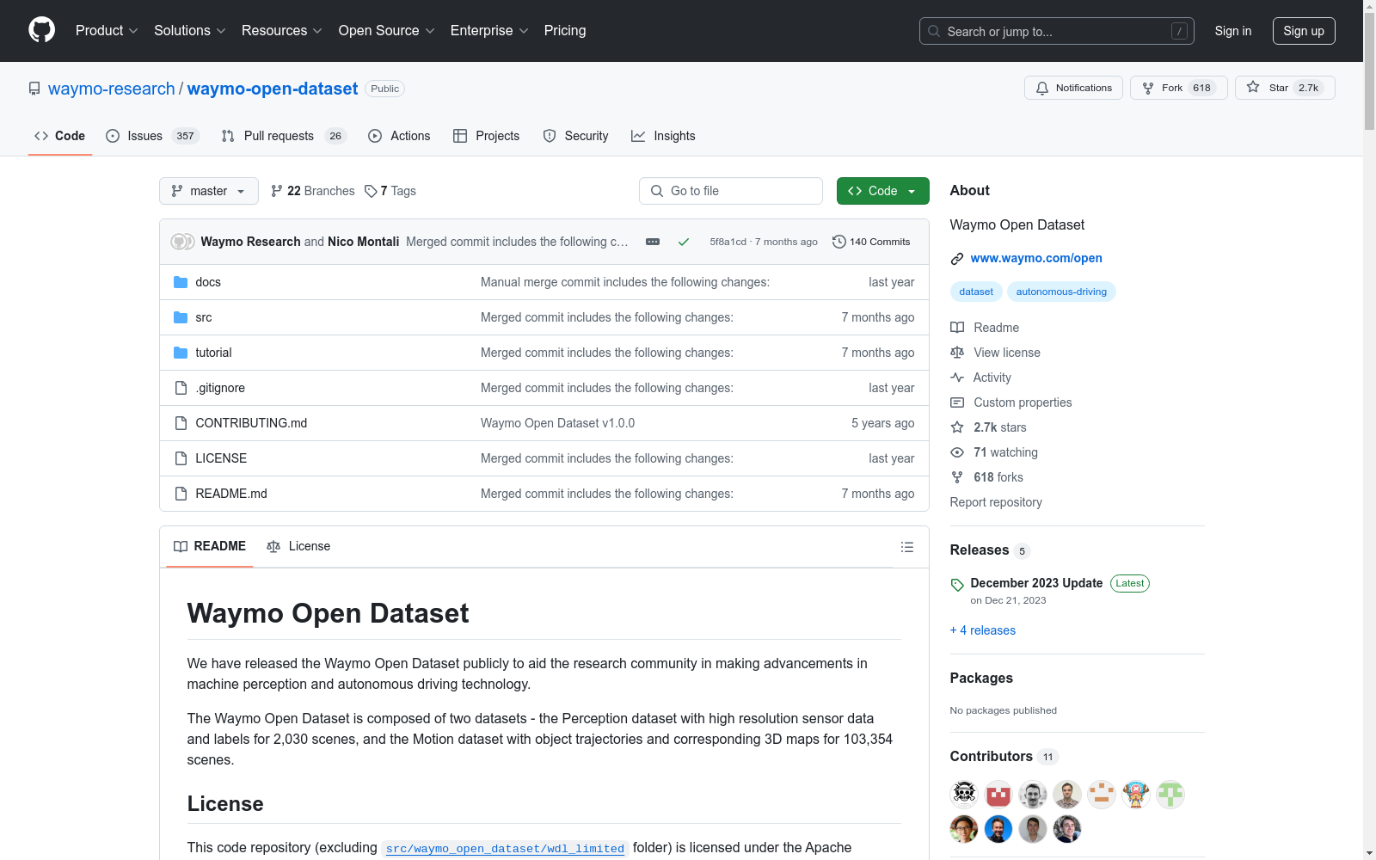Viewport: 1376px width, 860px height.
Task: Click the tutorial folder icon
Action: (x=181, y=353)
